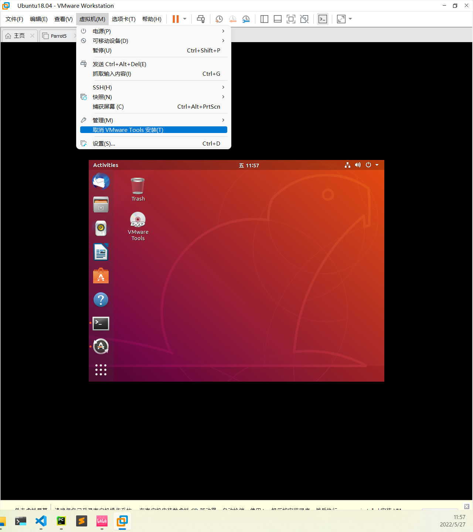
Task: Open Software Updater dock icon
Action: click(x=101, y=347)
